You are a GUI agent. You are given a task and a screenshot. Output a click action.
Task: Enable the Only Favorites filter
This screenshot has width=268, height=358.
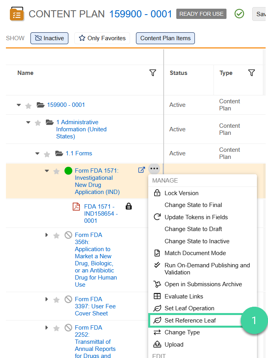tap(102, 38)
